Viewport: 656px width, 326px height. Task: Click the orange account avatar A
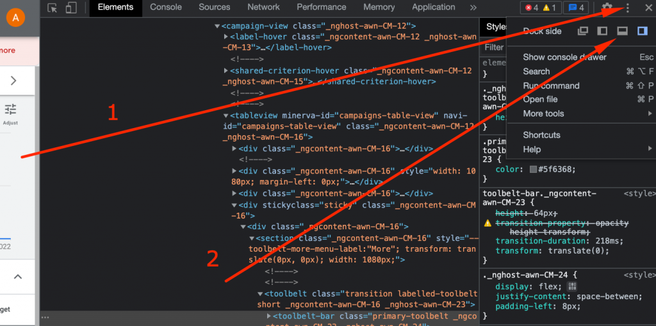point(16,17)
